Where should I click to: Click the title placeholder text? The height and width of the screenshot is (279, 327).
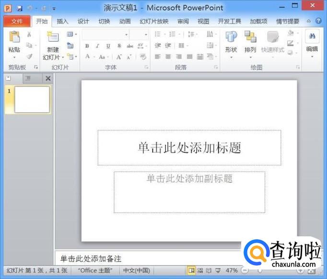click(x=189, y=148)
